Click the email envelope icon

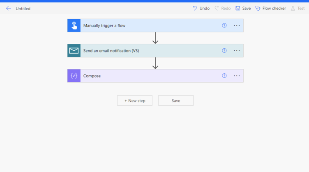pos(74,51)
